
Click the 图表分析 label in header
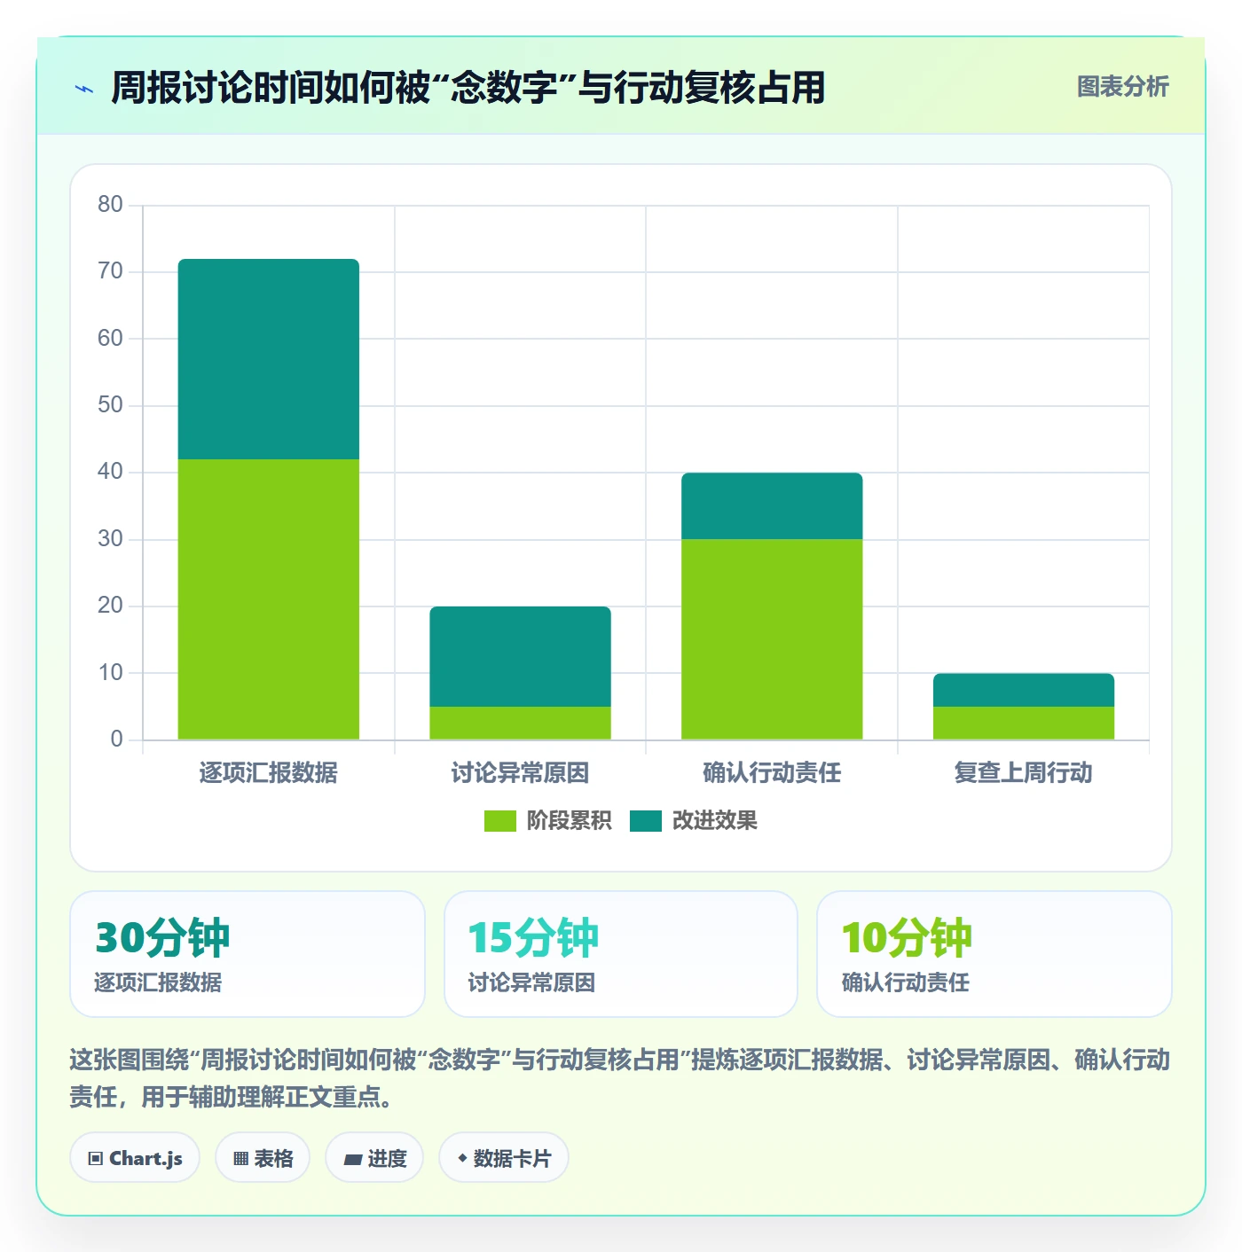(x=1122, y=87)
